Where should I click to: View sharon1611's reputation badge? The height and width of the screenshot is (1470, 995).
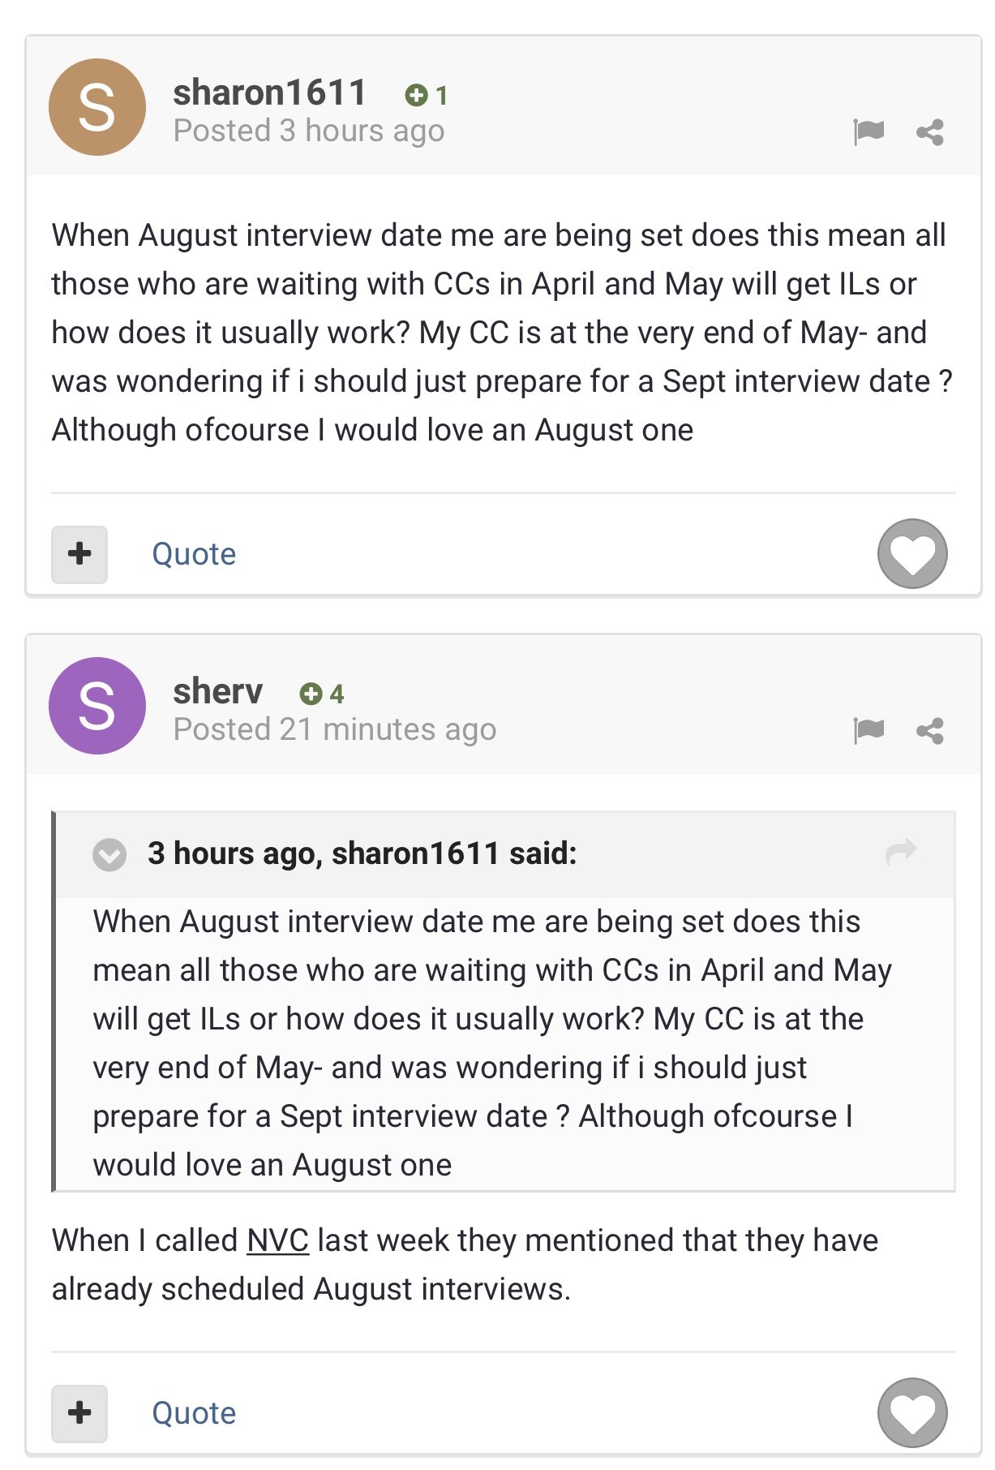[427, 96]
